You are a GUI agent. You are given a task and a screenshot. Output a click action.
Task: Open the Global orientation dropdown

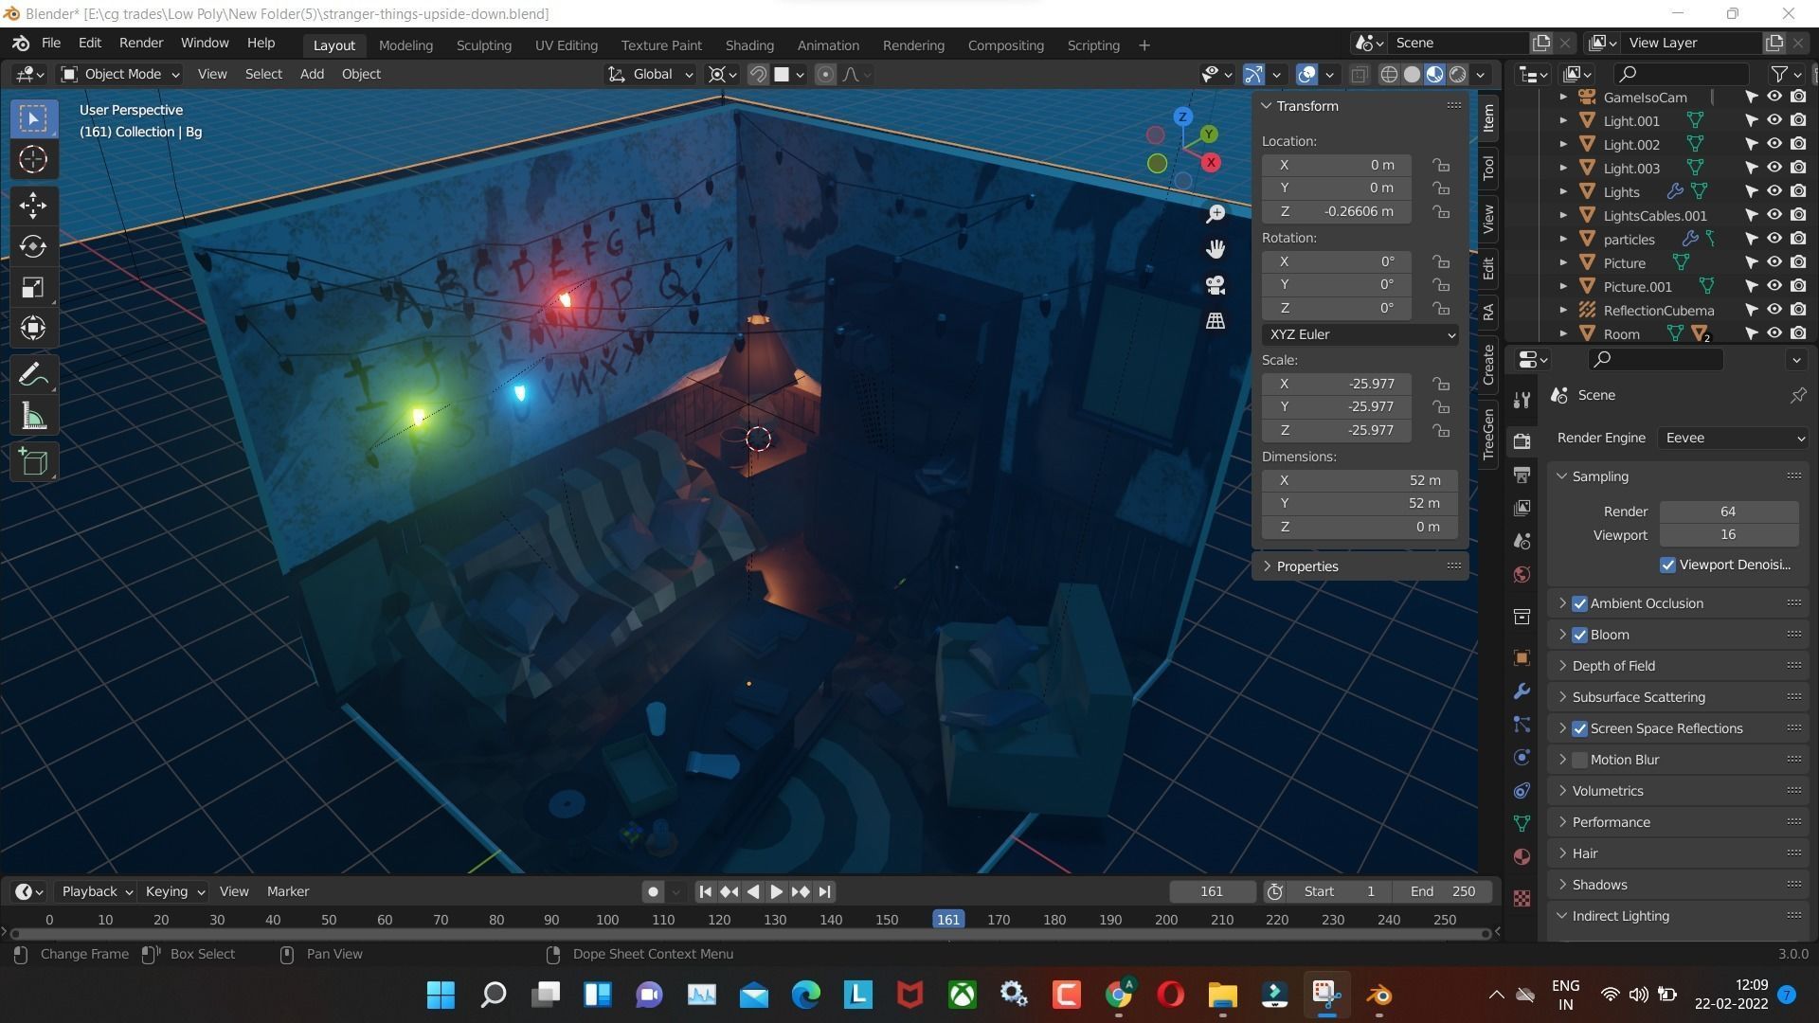[x=650, y=74]
